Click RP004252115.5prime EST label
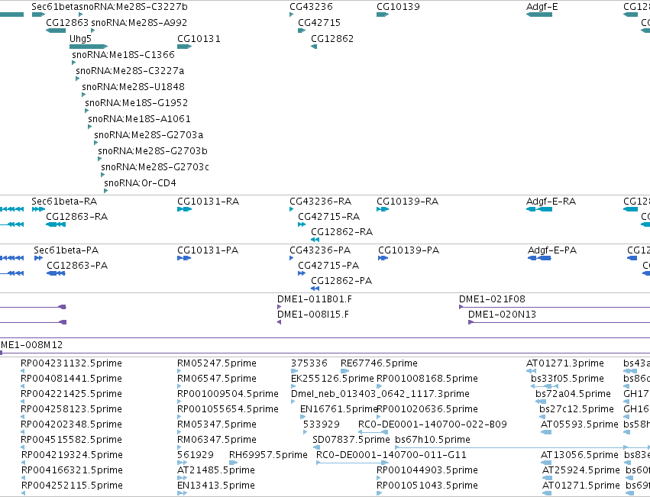 pyautogui.click(x=72, y=486)
